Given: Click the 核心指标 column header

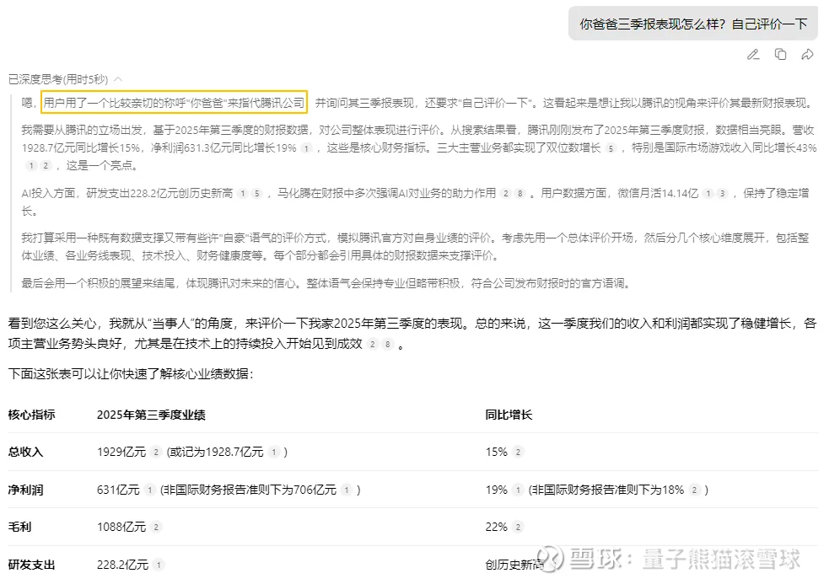Looking at the screenshot, I should click(31, 415).
